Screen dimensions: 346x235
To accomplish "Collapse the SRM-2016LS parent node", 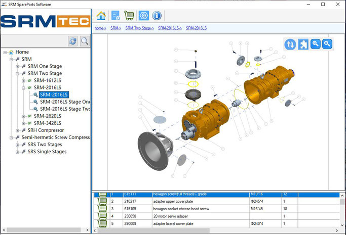I will 23,88.
